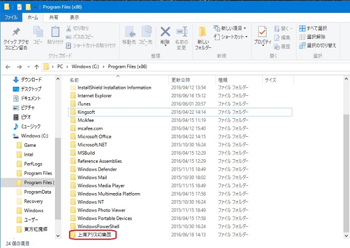
Task: Copy path with パスのコピー
Action: click(x=79, y=37)
